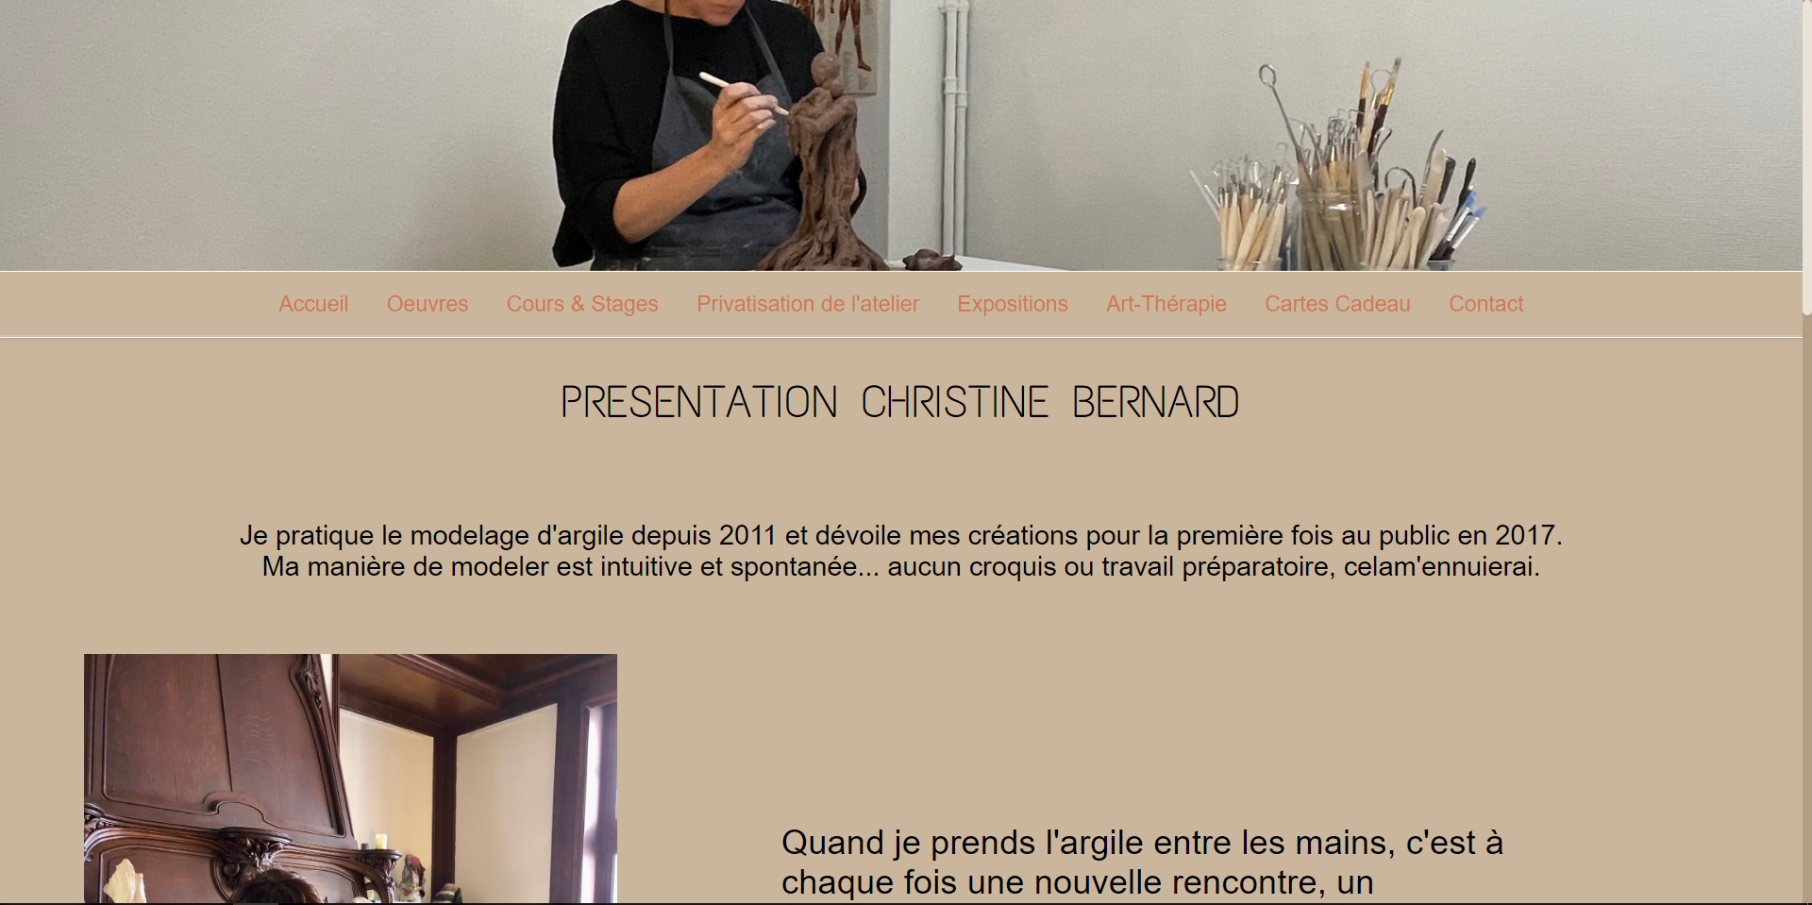The height and width of the screenshot is (905, 1812).
Task: Open the Cours & Stages page
Action: click(582, 304)
